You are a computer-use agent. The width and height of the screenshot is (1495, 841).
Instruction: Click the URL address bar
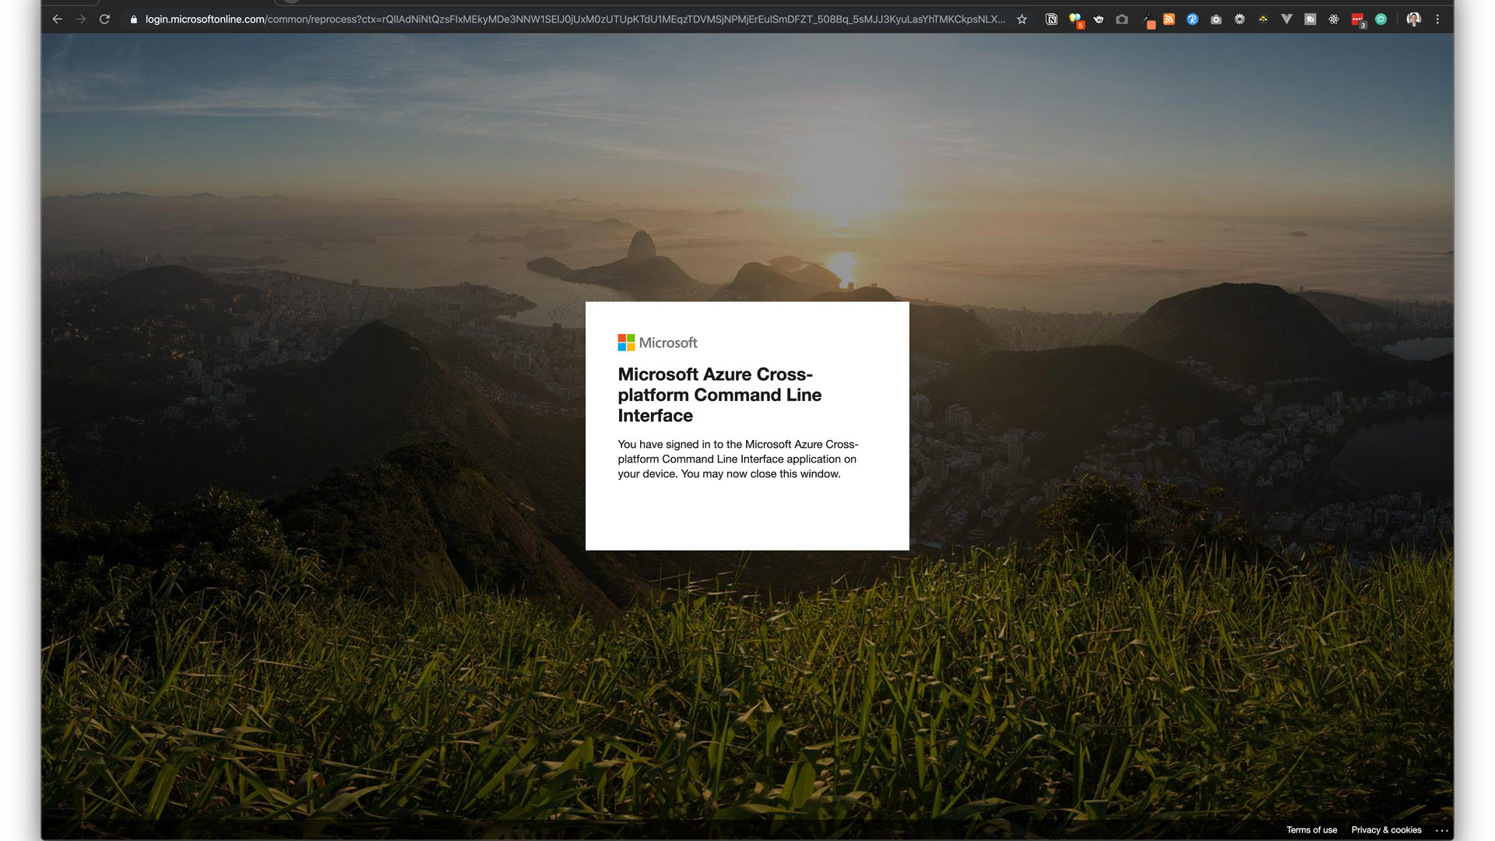pos(575,19)
